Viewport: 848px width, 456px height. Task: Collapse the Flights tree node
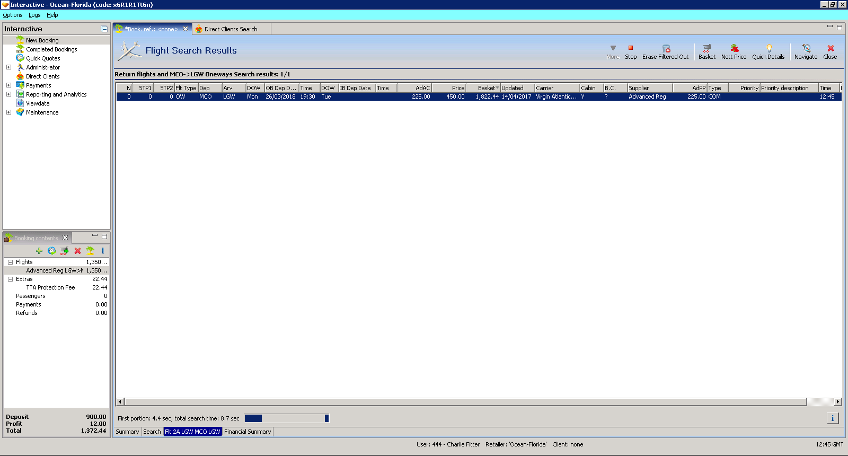point(10,262)
